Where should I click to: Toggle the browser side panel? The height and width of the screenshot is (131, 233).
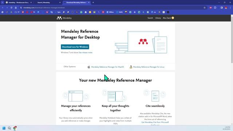coord(222,8)
